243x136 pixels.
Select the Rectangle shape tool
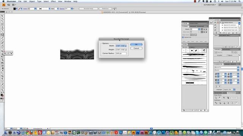[2, 35]
